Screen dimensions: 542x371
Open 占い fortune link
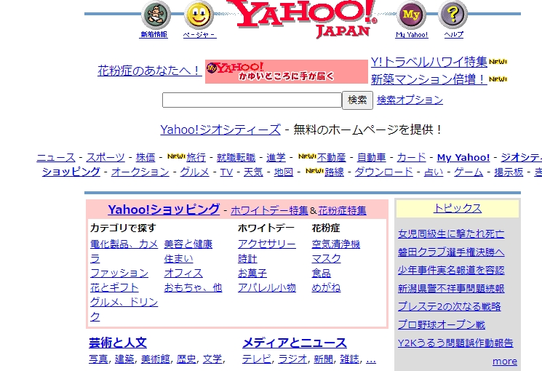pyautogui.click(x=434, y=172)
